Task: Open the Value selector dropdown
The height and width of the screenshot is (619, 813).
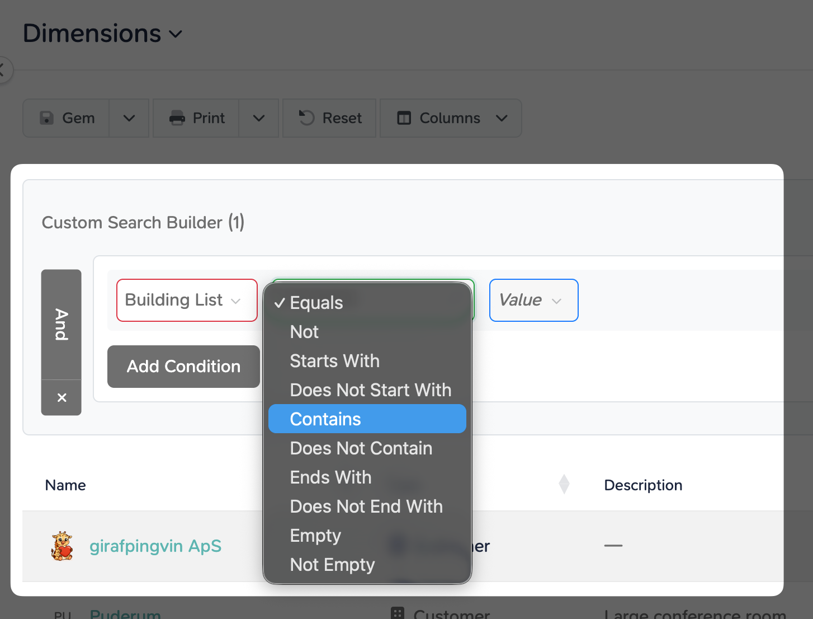Action: [534, 301]
